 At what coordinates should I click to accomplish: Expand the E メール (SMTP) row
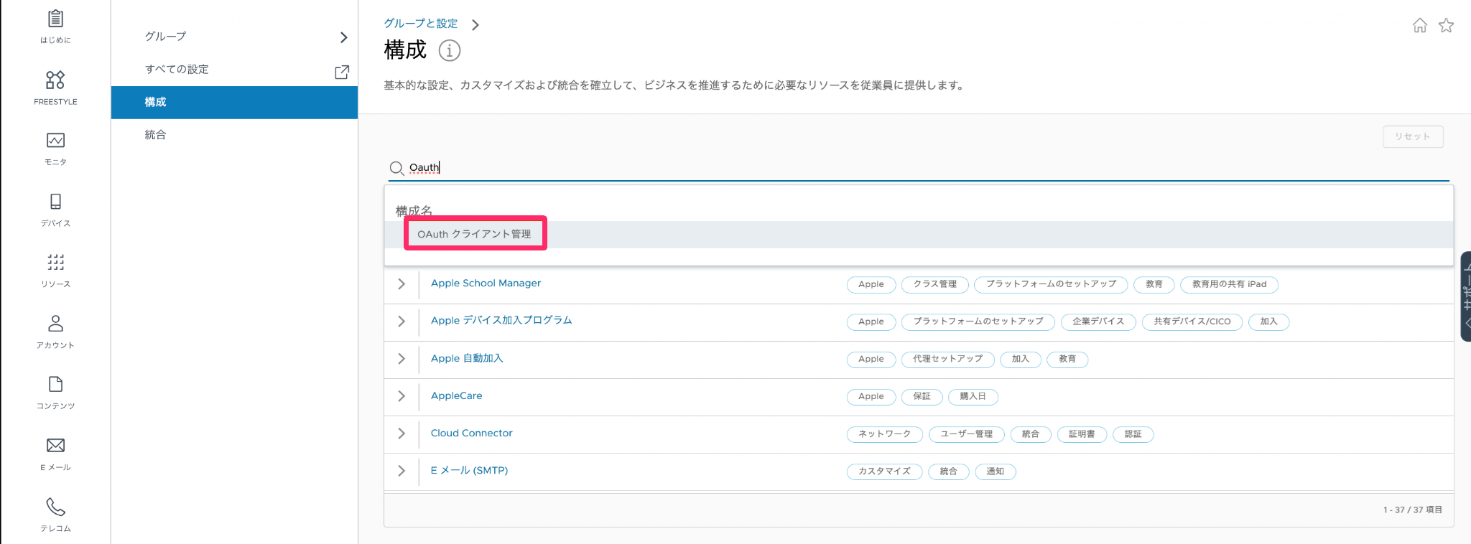(402, 471)
